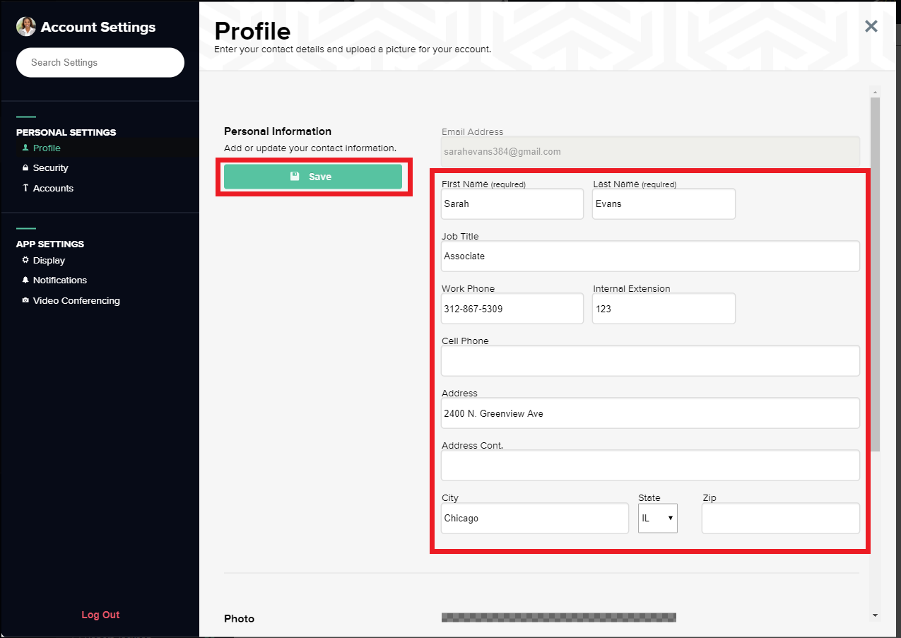Click the PERSONAL SETTINGS heading

66,132
